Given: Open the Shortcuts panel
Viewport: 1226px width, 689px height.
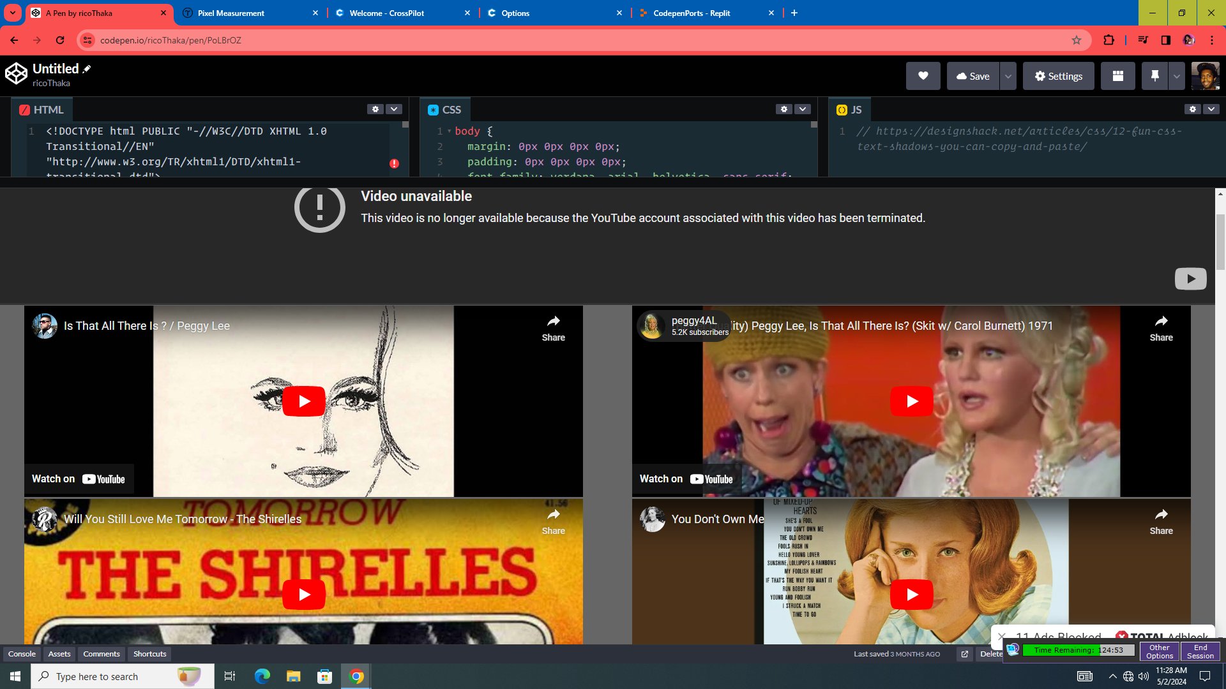Looking at the screenshot, I should click(150, 654).
